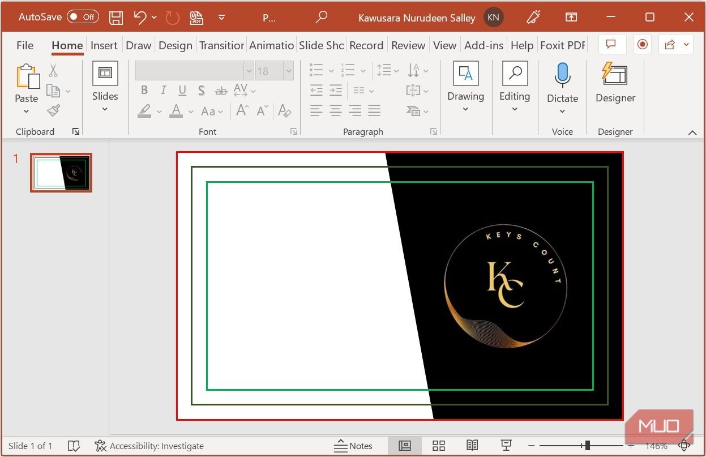The height and width of the screenshot is (457, 706).
Task: Open Designer ideas icon
Action: [x=615, y=74]
